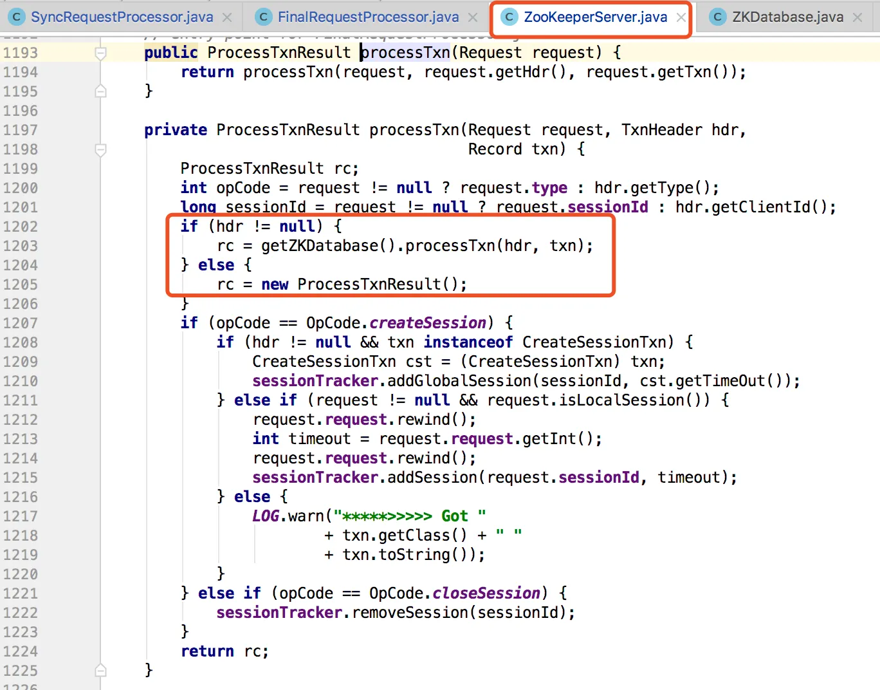The image size is (880, 690).
Task: Place cursor at 'processTxn' on line 1193
Action: coord(405,53)
